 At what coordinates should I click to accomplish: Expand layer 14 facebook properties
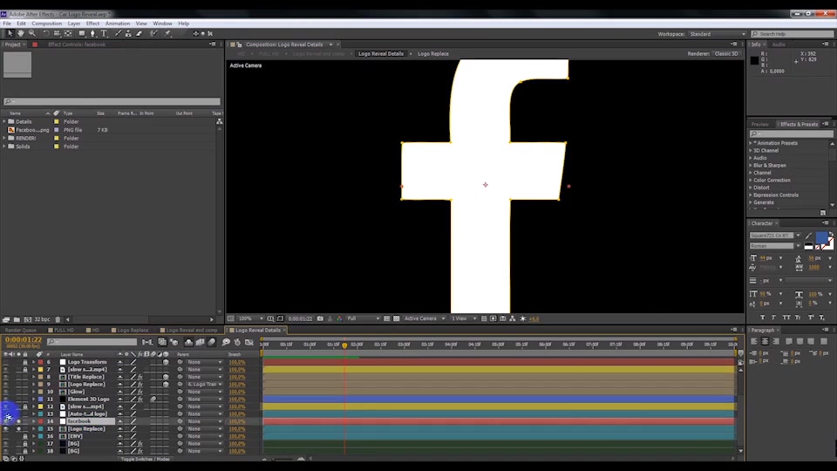[x=34, y=421]
